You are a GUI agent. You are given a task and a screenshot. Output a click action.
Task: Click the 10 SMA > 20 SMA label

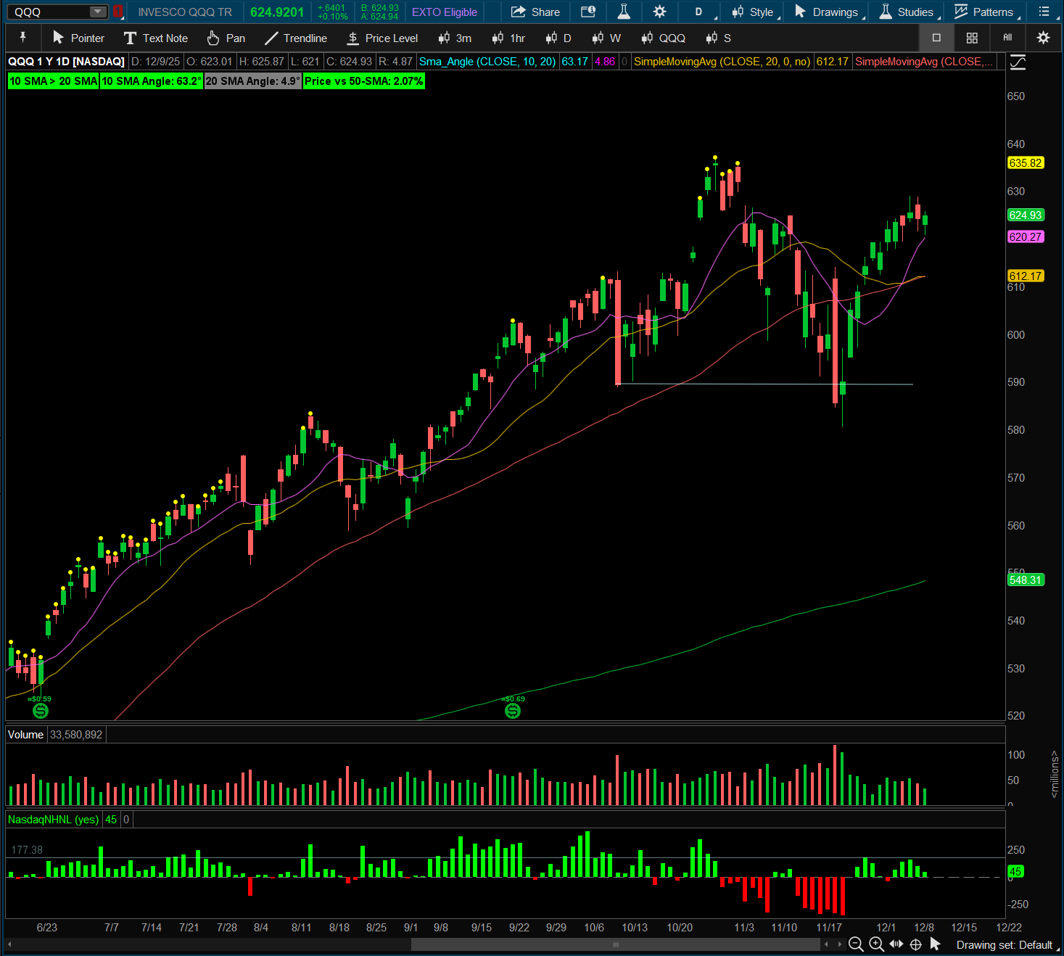[x=54, y=81]
